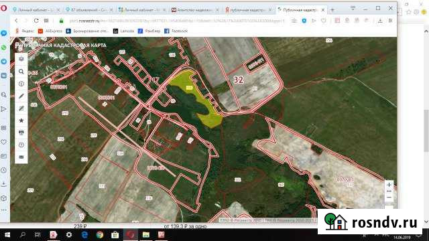The width and height of the screenshot is (429, 241).
Task: Open Telegram in Opera sidebar
Action: [3, 61]
